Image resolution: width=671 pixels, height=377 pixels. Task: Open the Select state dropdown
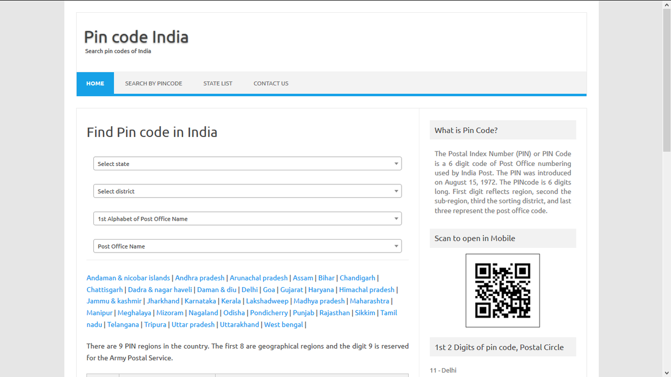tap(247, 164)
